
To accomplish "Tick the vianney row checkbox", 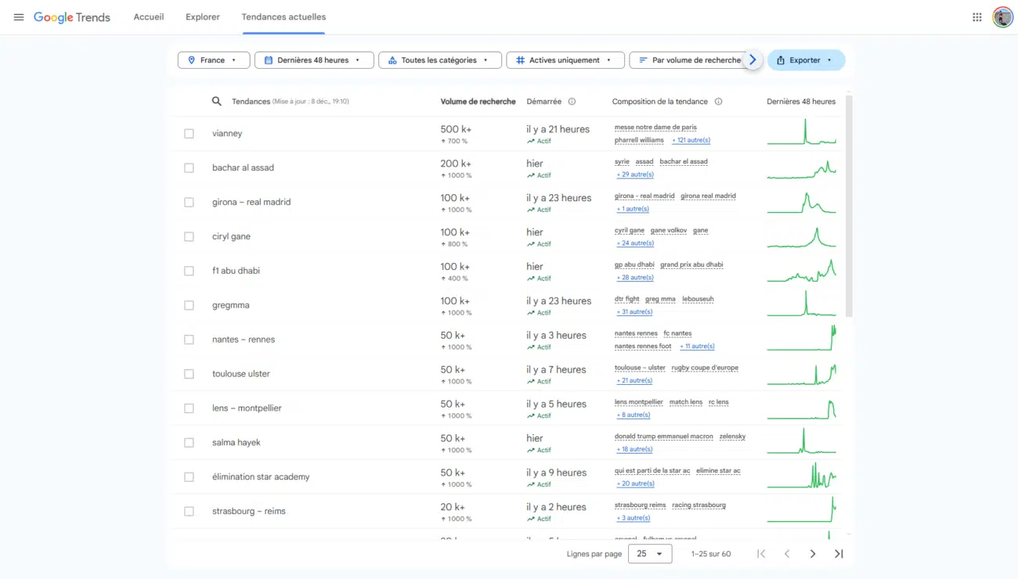I will tap(189, 134).
